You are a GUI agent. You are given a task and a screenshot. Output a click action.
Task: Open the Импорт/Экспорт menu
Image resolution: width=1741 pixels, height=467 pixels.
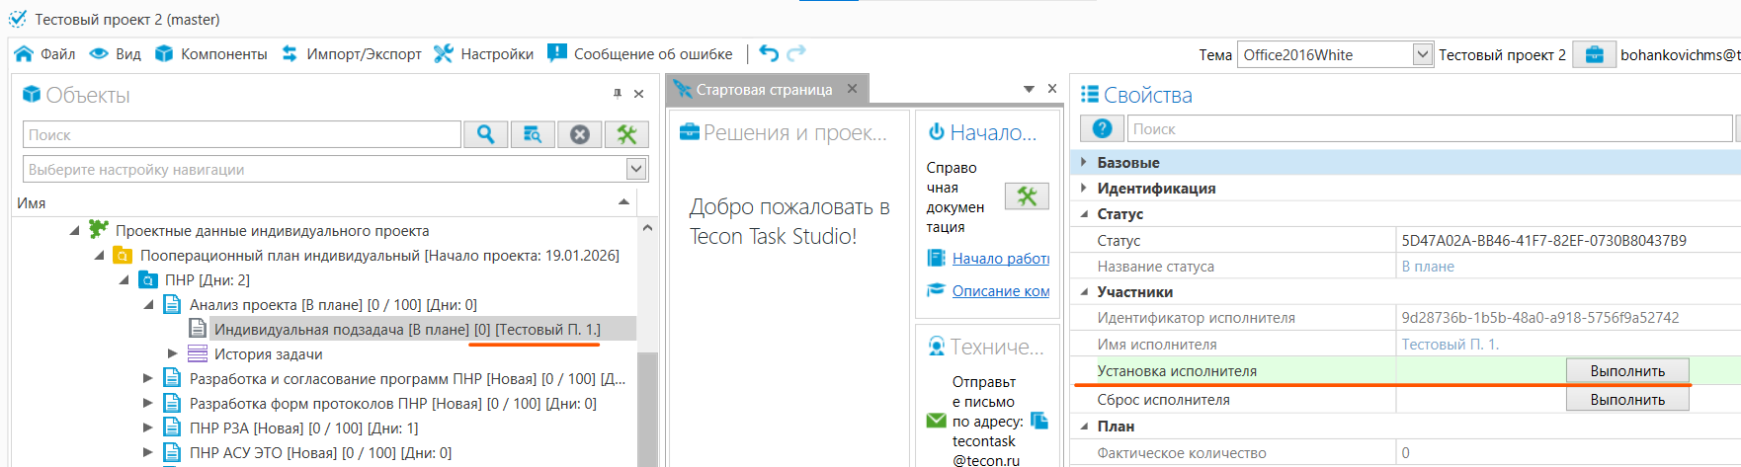click(352, 54)
